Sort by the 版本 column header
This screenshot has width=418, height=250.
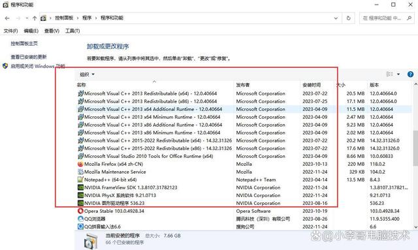tap(374, 85)
